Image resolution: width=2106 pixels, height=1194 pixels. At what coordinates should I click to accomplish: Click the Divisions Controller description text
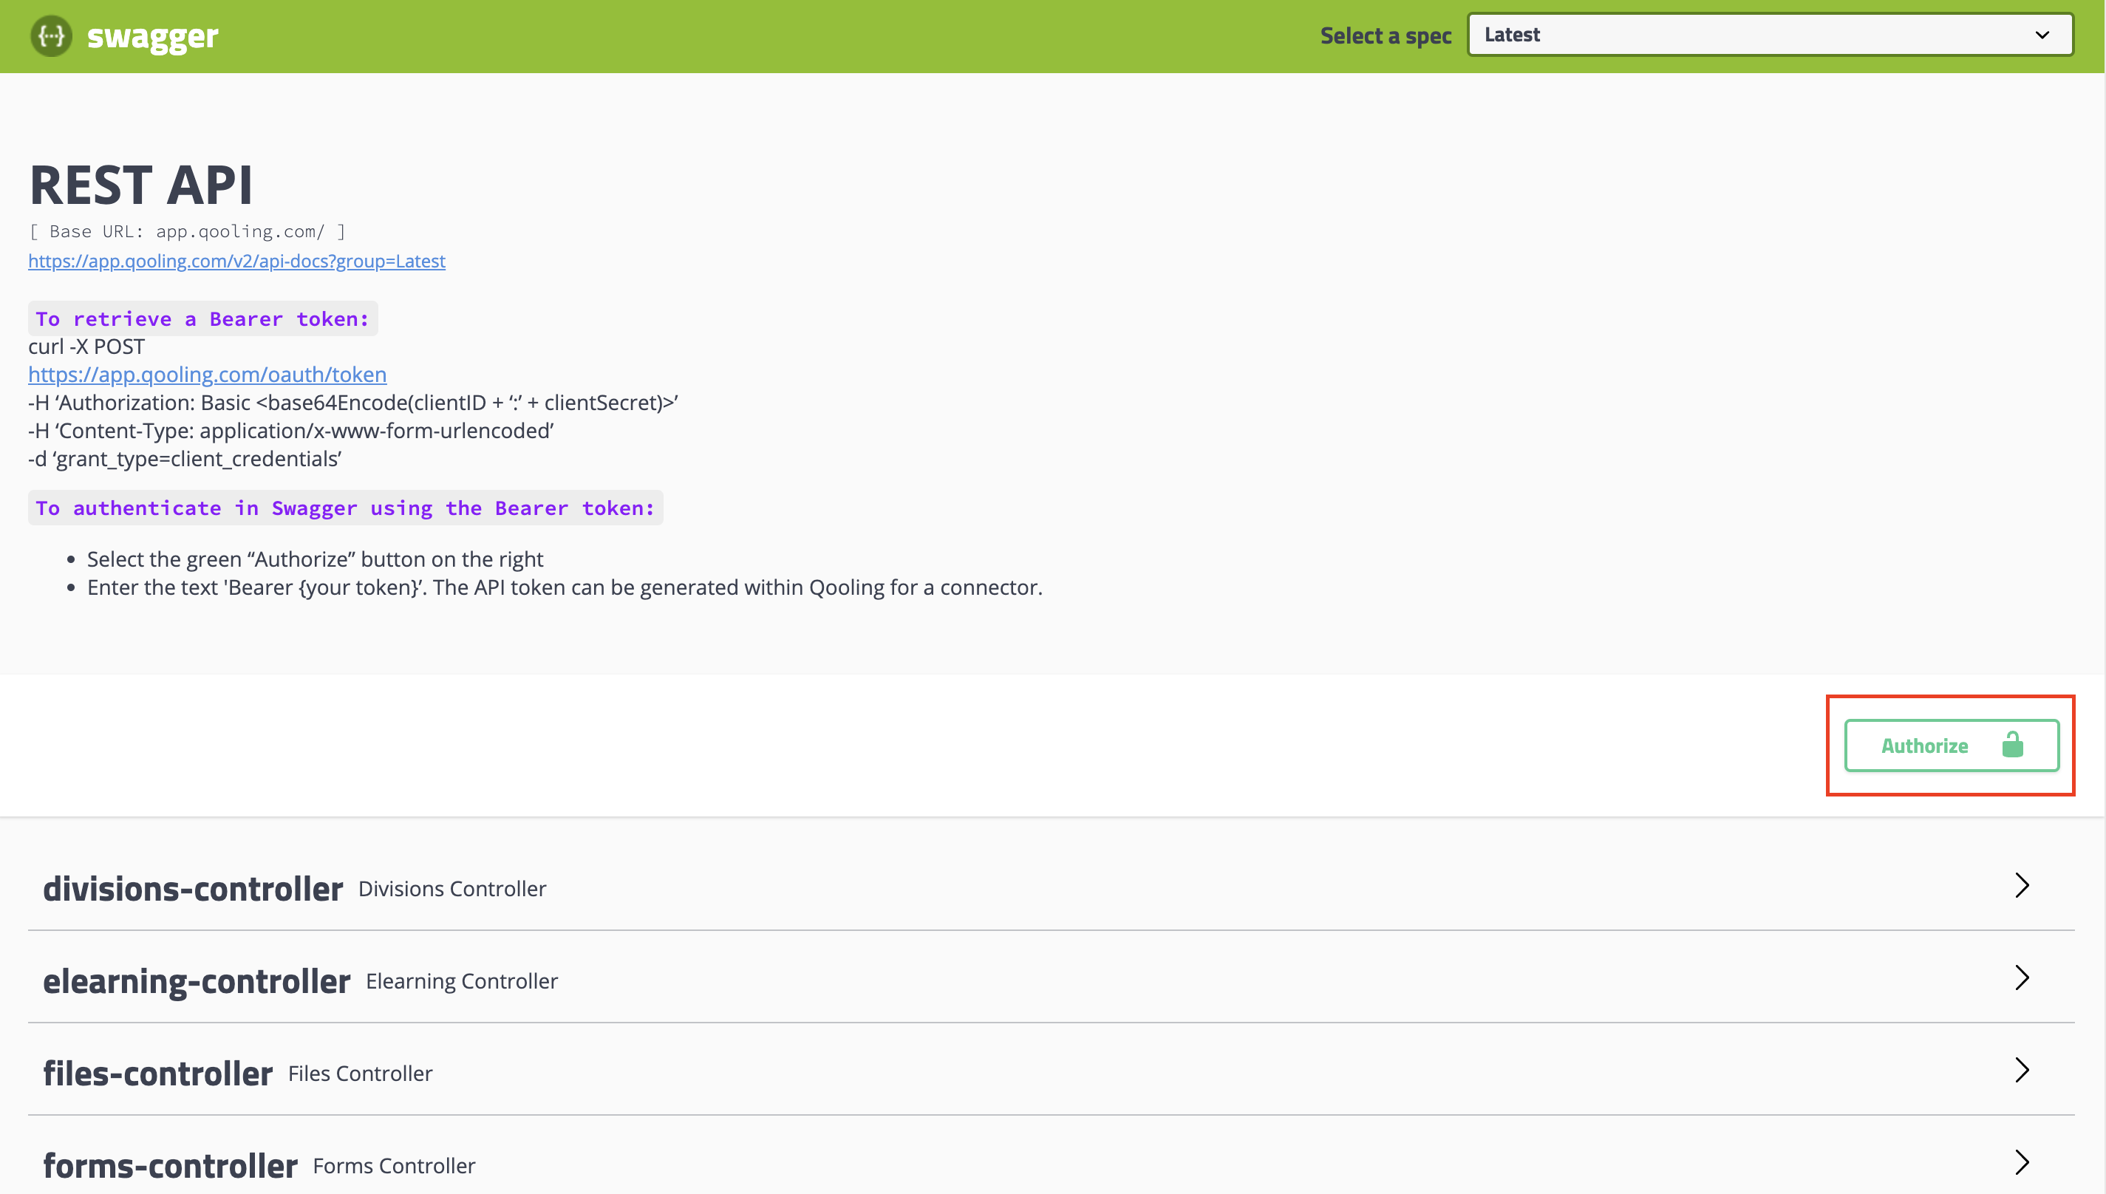[x=452, y=889]
